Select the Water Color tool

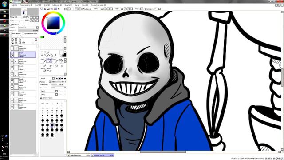(x=61, y=60)
